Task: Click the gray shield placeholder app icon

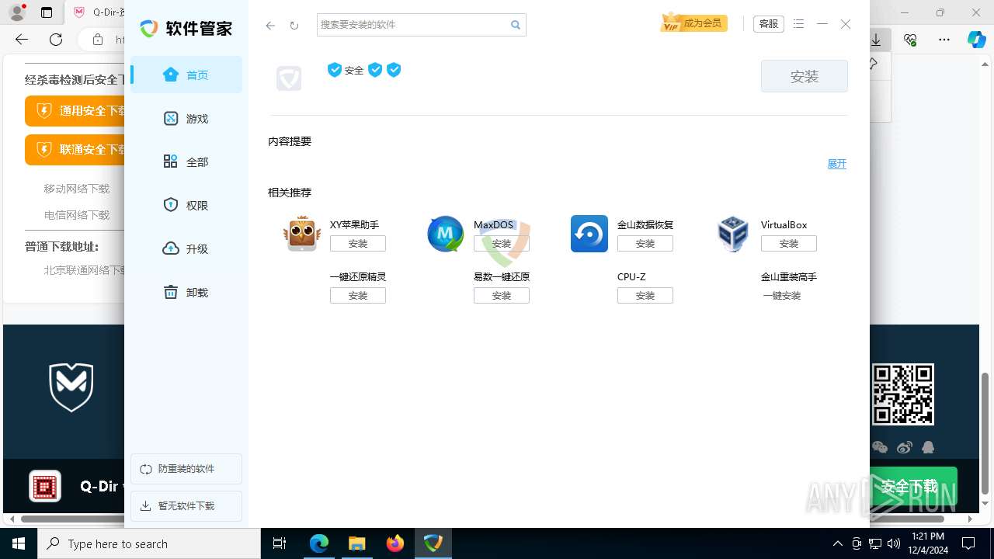Action: 289,78
